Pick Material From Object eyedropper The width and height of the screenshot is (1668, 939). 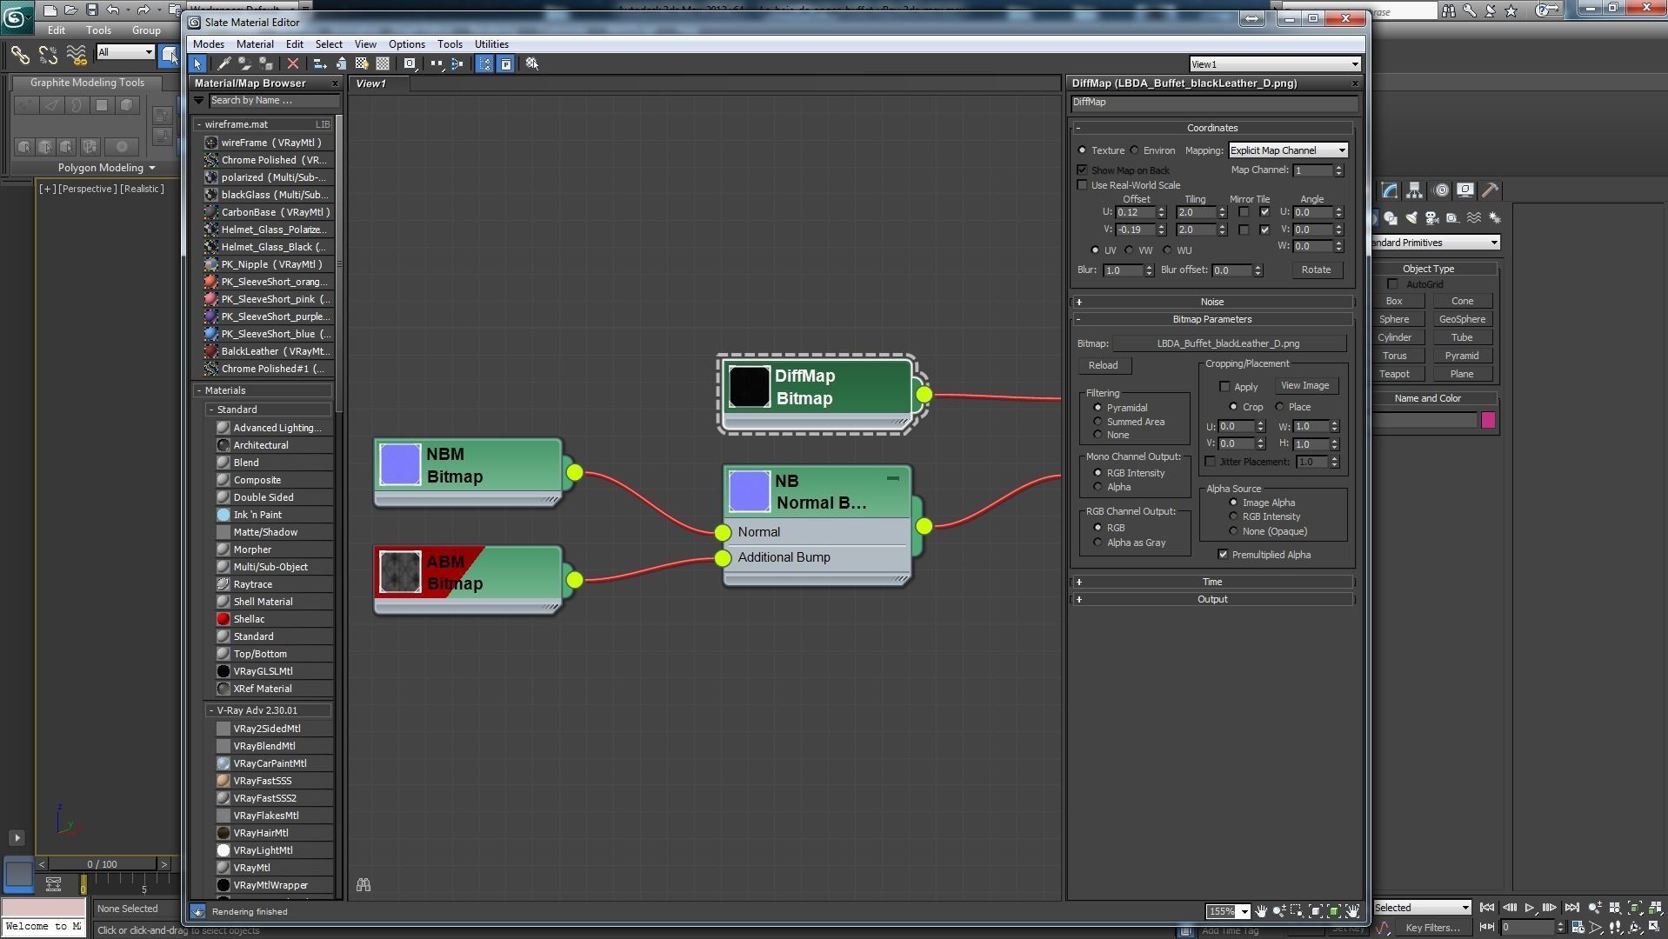pos(224,63)
